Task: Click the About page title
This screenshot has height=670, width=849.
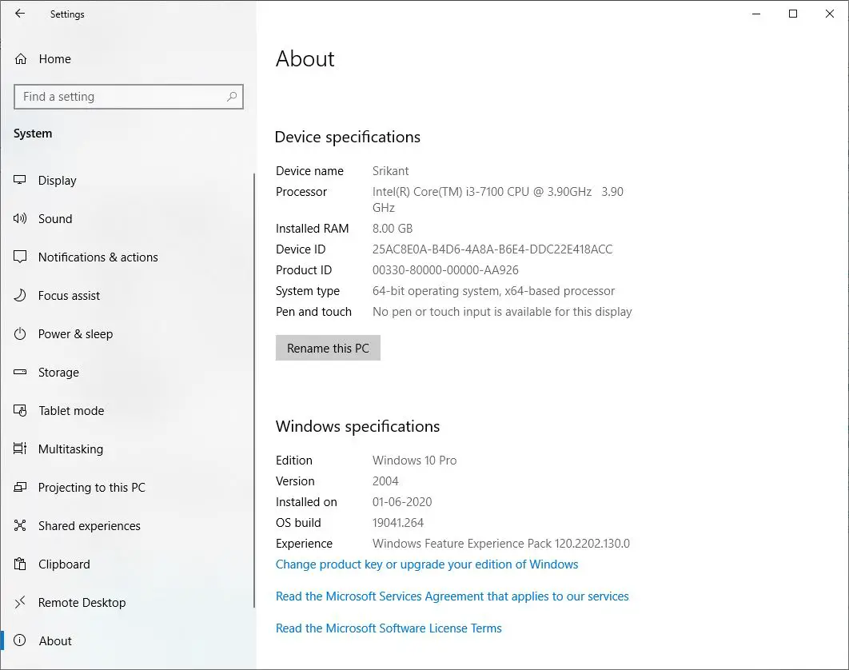Action: coord(305,58)
